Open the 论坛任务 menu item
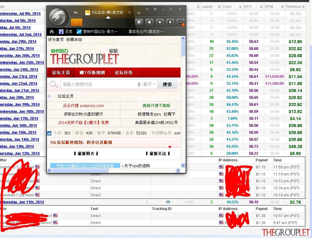This screenshot has height=238, width=312. coord(124,73)
